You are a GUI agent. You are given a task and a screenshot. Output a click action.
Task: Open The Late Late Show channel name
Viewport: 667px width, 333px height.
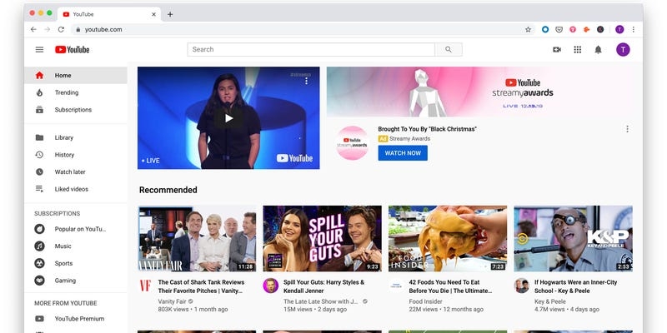[321, 301]
